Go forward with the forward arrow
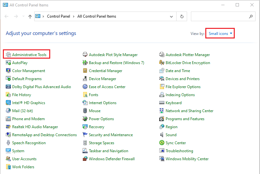 coord(16,16)
